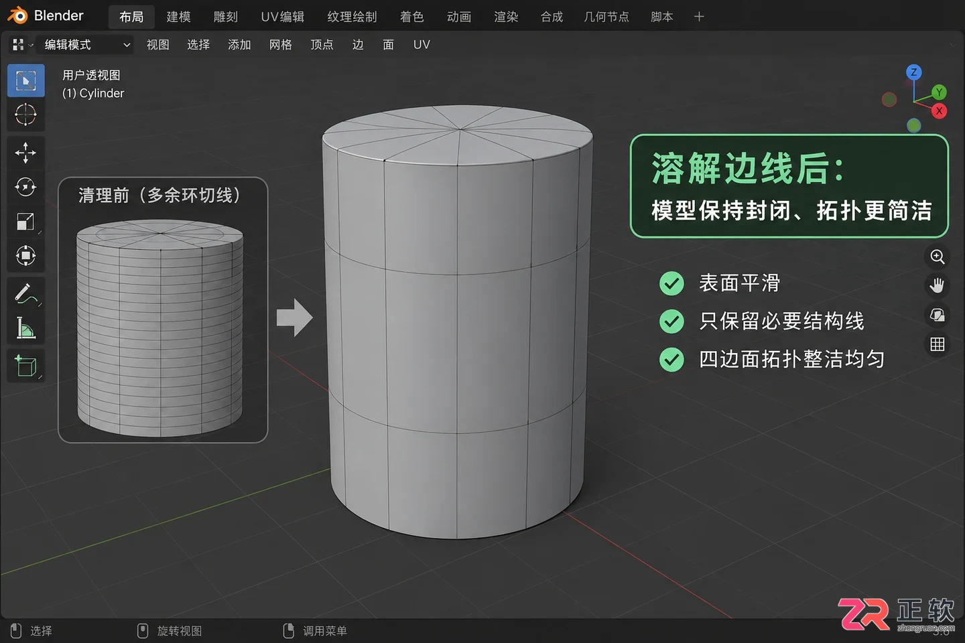The width and height of the screenshot is (965, 643).
Task: Switch to the 纹理绘制 workspace tab
Action: pyautogui.click(x=352, y=17)
